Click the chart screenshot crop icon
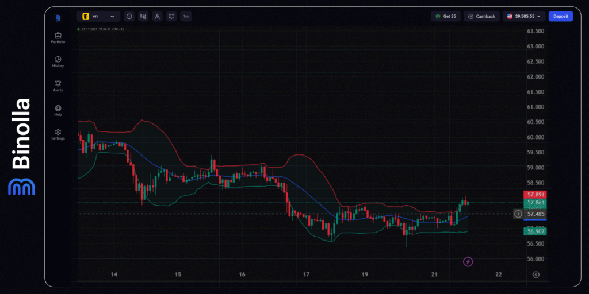The width and height of the screenshot is (589, 294). tap(171, 17)
